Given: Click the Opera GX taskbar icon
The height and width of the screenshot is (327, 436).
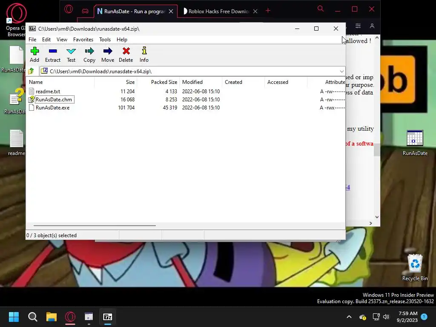Looking at the screenshot, I should (70, 317).
